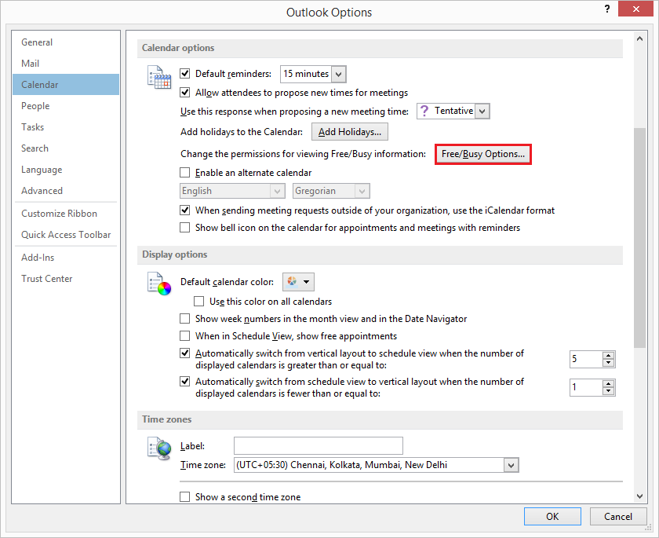Tick Show a second time zone

[185, 497]
